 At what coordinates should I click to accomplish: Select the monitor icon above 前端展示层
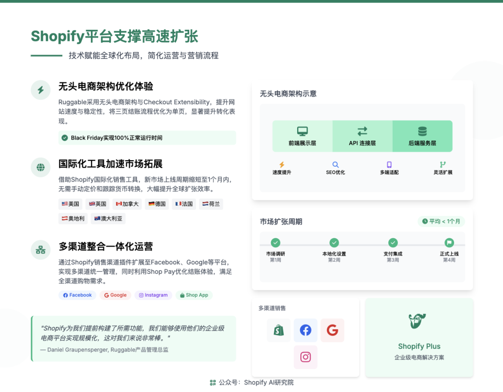pos(302,131)
